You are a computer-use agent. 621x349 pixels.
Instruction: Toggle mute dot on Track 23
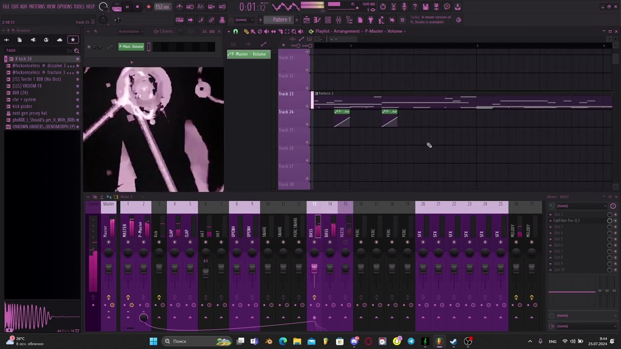[307, 106]
